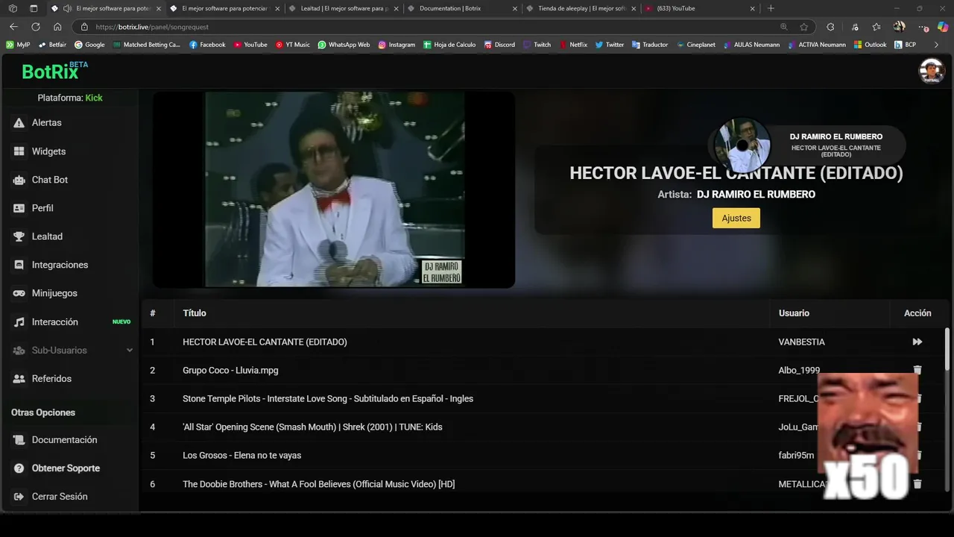The height and width of the screenshot is (537, 954).
Task: Open the Netflix bookmark
Action: click(x=573, y=45)
